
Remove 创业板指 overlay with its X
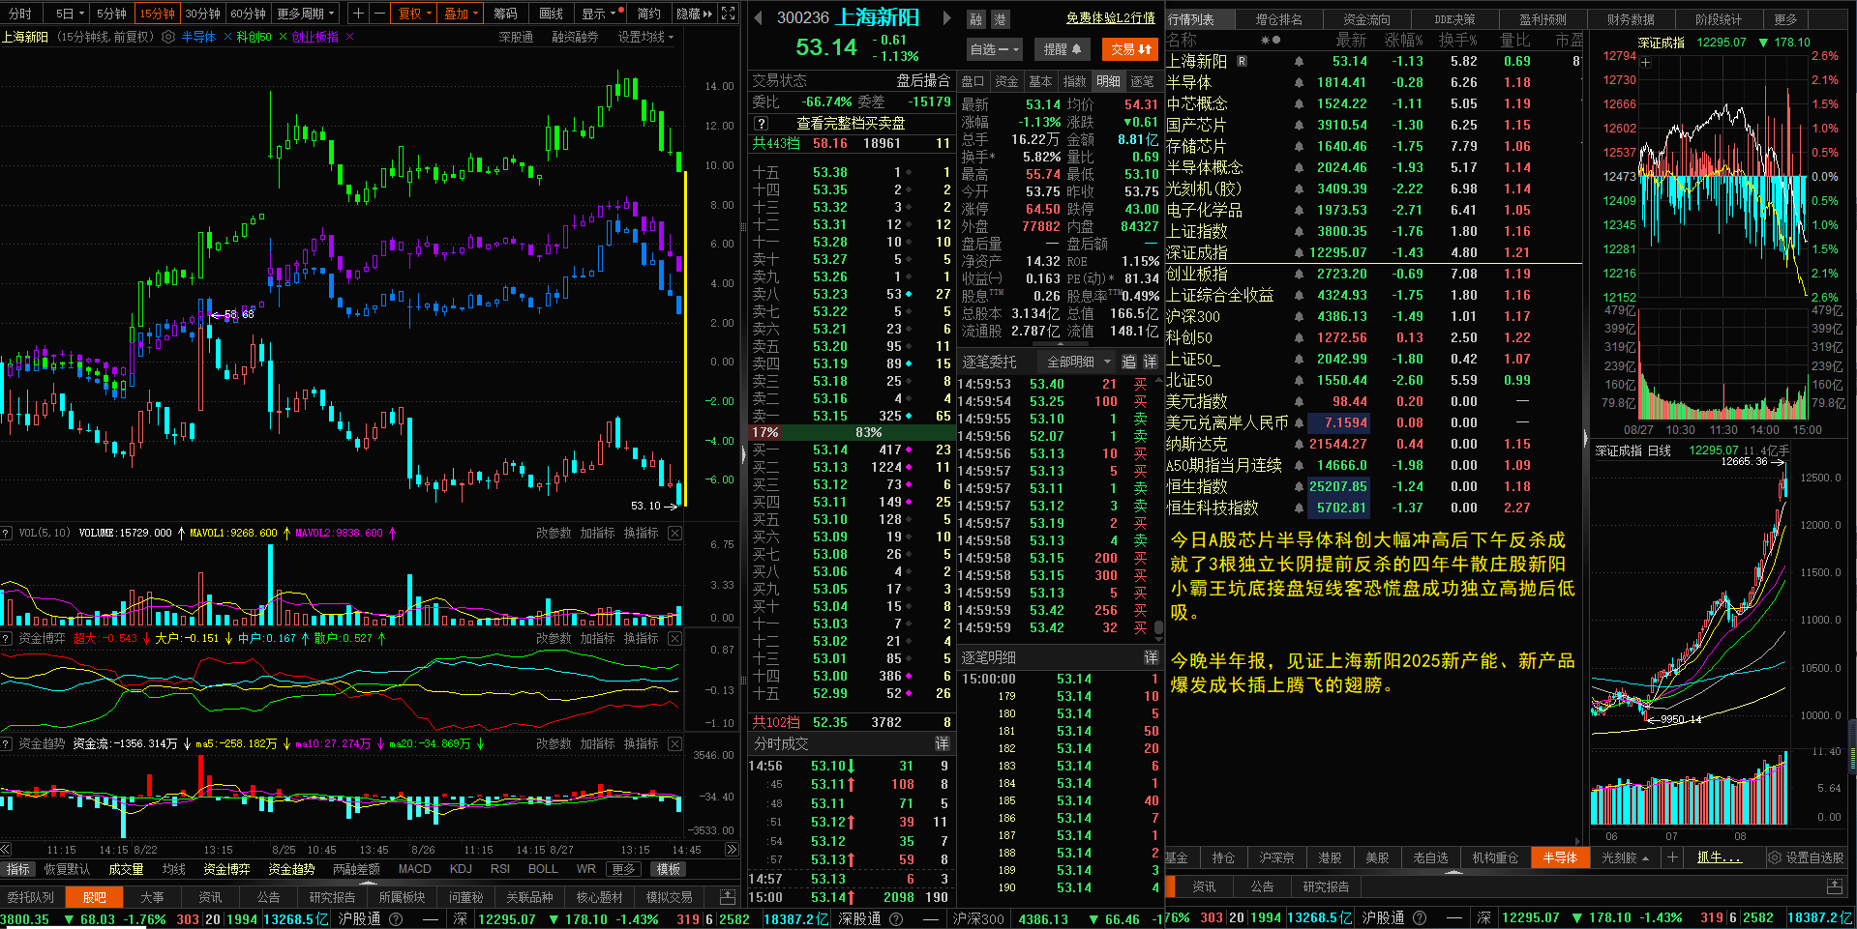click(349, 37)
